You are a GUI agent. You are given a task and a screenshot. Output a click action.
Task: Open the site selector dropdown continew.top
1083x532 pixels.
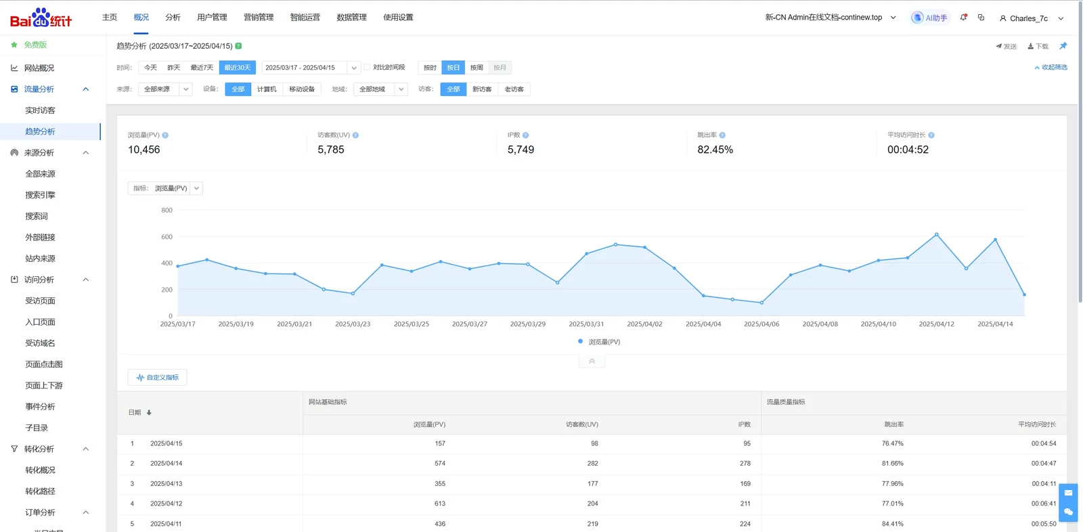pos(831,18)
